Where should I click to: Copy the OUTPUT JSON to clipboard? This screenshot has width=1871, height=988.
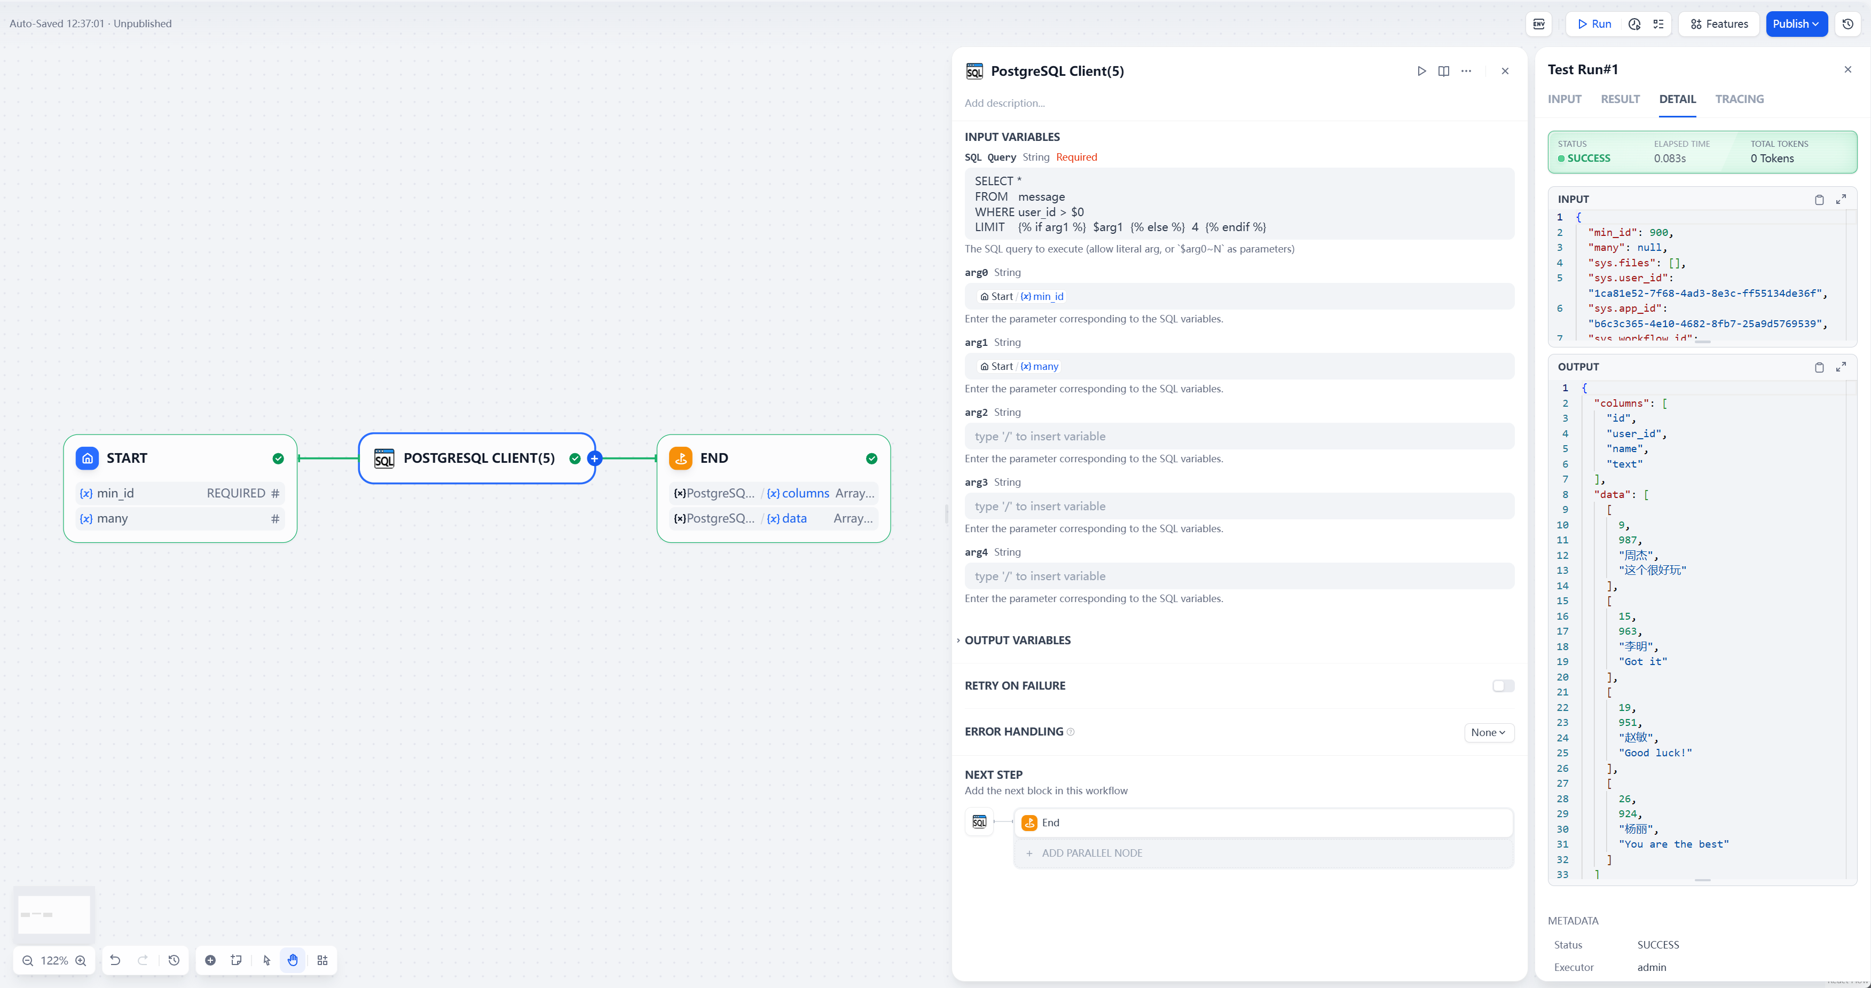pos(1819,367)
